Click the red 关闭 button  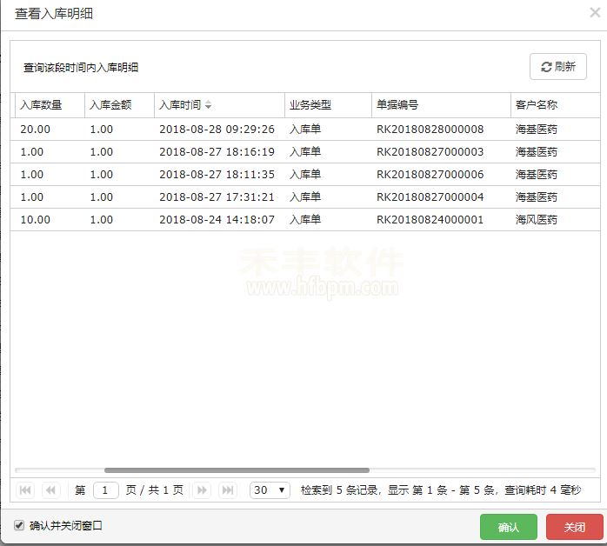tap(575, 527)
